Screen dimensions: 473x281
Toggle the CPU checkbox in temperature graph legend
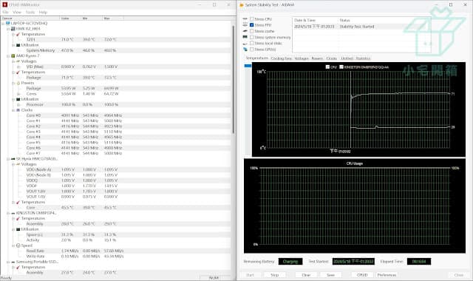click(x=327, y=67)
